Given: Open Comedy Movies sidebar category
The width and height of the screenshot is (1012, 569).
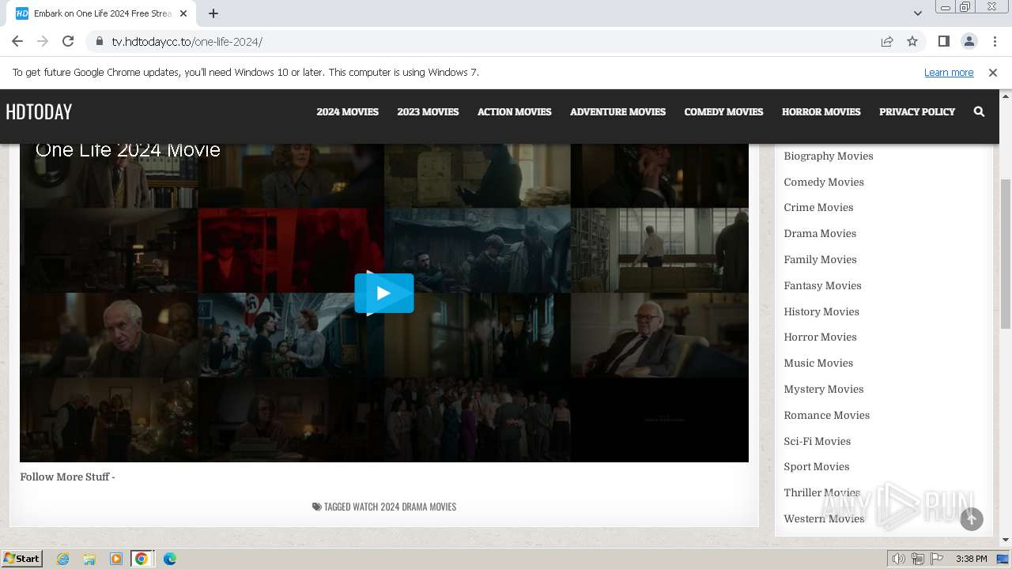Looking at the screenshot, I should coord(824,182).
